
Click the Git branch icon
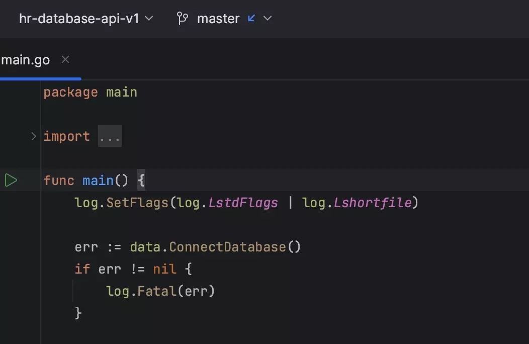click(183, 19)
